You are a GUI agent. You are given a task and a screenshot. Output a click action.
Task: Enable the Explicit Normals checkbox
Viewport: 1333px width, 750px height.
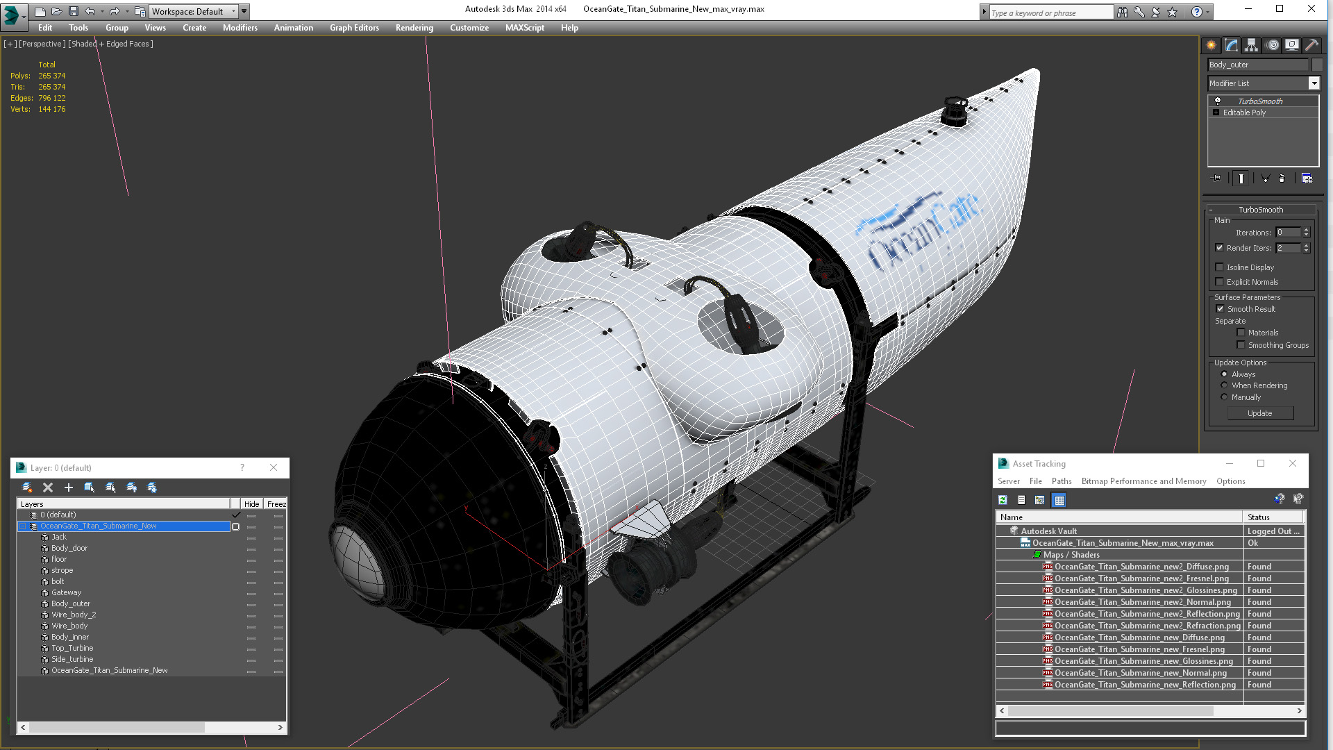1220,282
